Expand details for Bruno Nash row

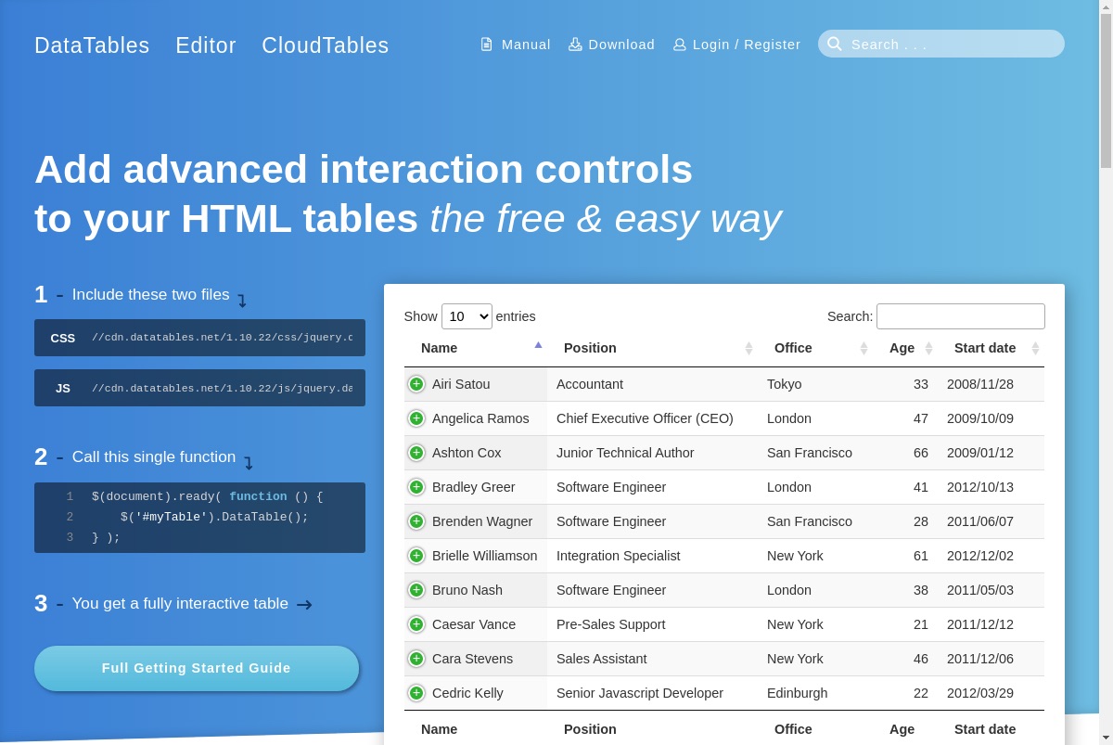click(416, 590)
